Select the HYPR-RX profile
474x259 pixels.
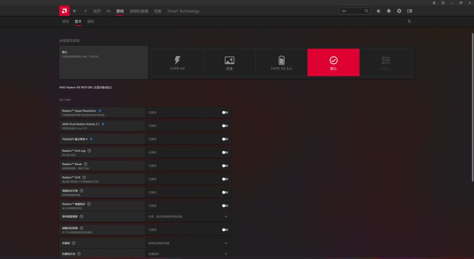177,62
